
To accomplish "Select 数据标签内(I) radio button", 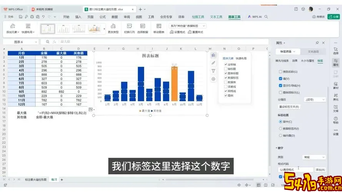I will click(280, 129).
